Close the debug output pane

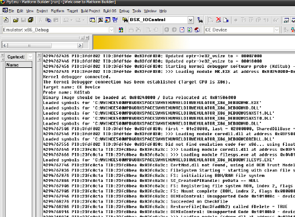pyautogui.click(x=39, y=55)
